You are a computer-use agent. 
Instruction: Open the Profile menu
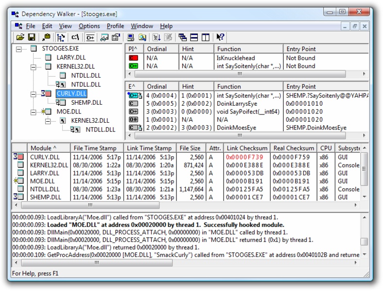[x=115, y=26]
